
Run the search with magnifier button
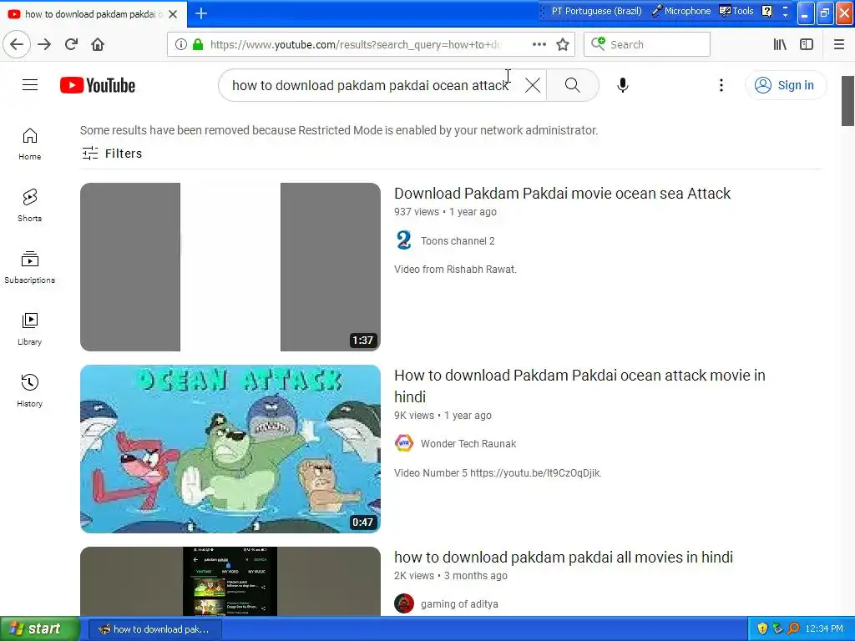[573, 85]
